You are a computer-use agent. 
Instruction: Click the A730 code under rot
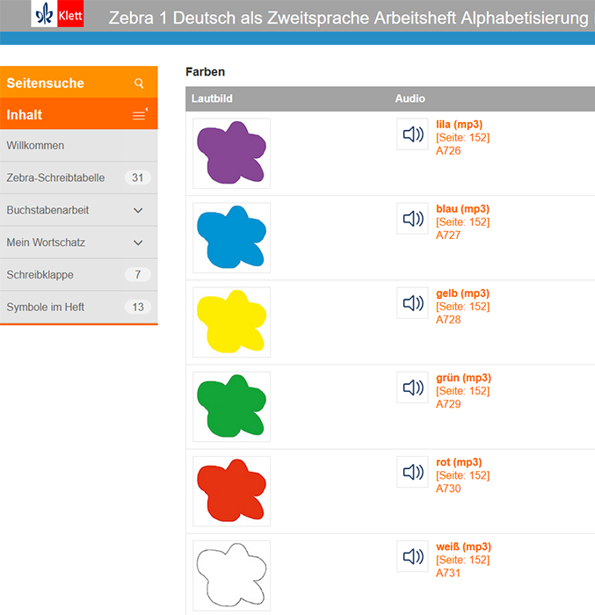coord(448,488)
